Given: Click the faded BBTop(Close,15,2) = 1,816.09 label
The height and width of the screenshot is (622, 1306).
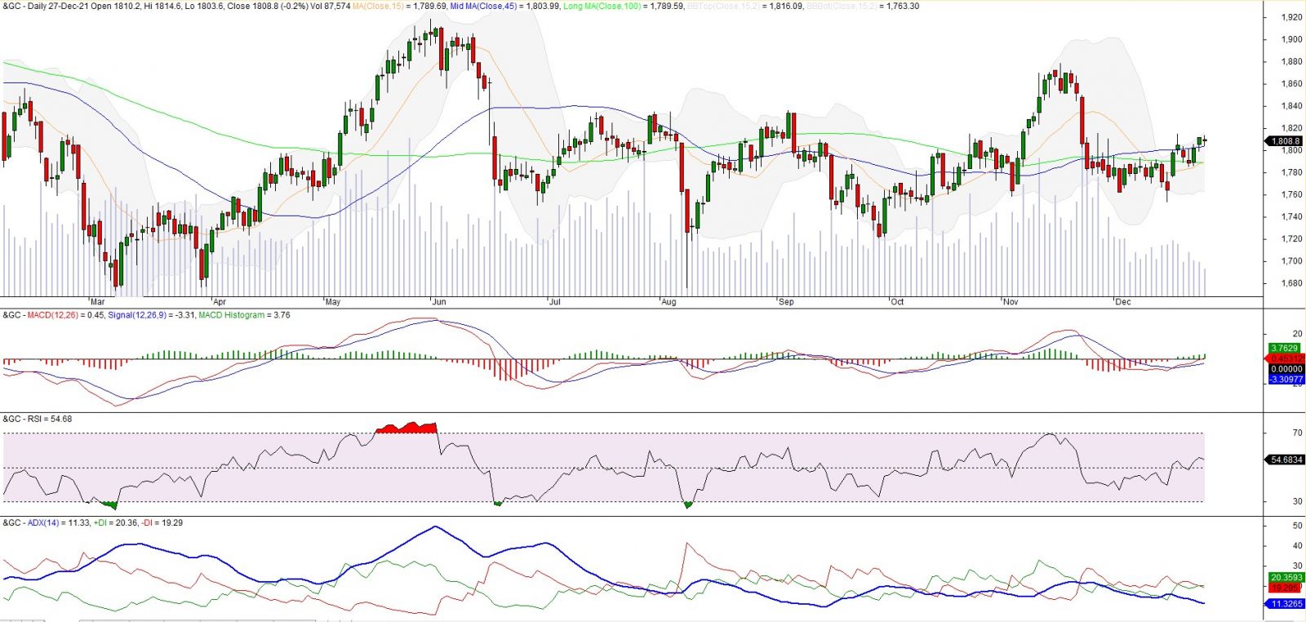Looking at the screenshot, I should (745, 6).
